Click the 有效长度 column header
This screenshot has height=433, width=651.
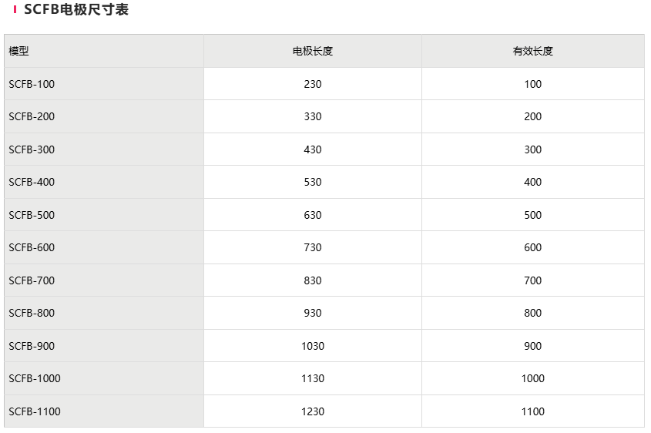(533, 52)
